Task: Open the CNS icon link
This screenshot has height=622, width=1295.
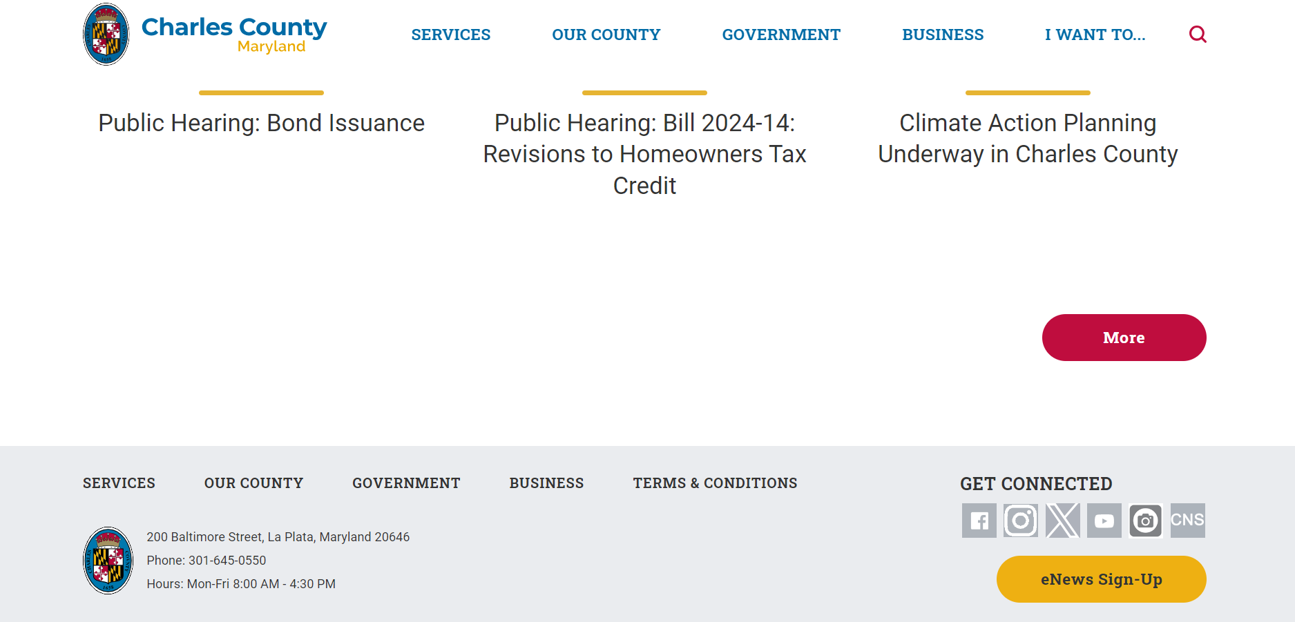Action: click(x=1187, y=521)
